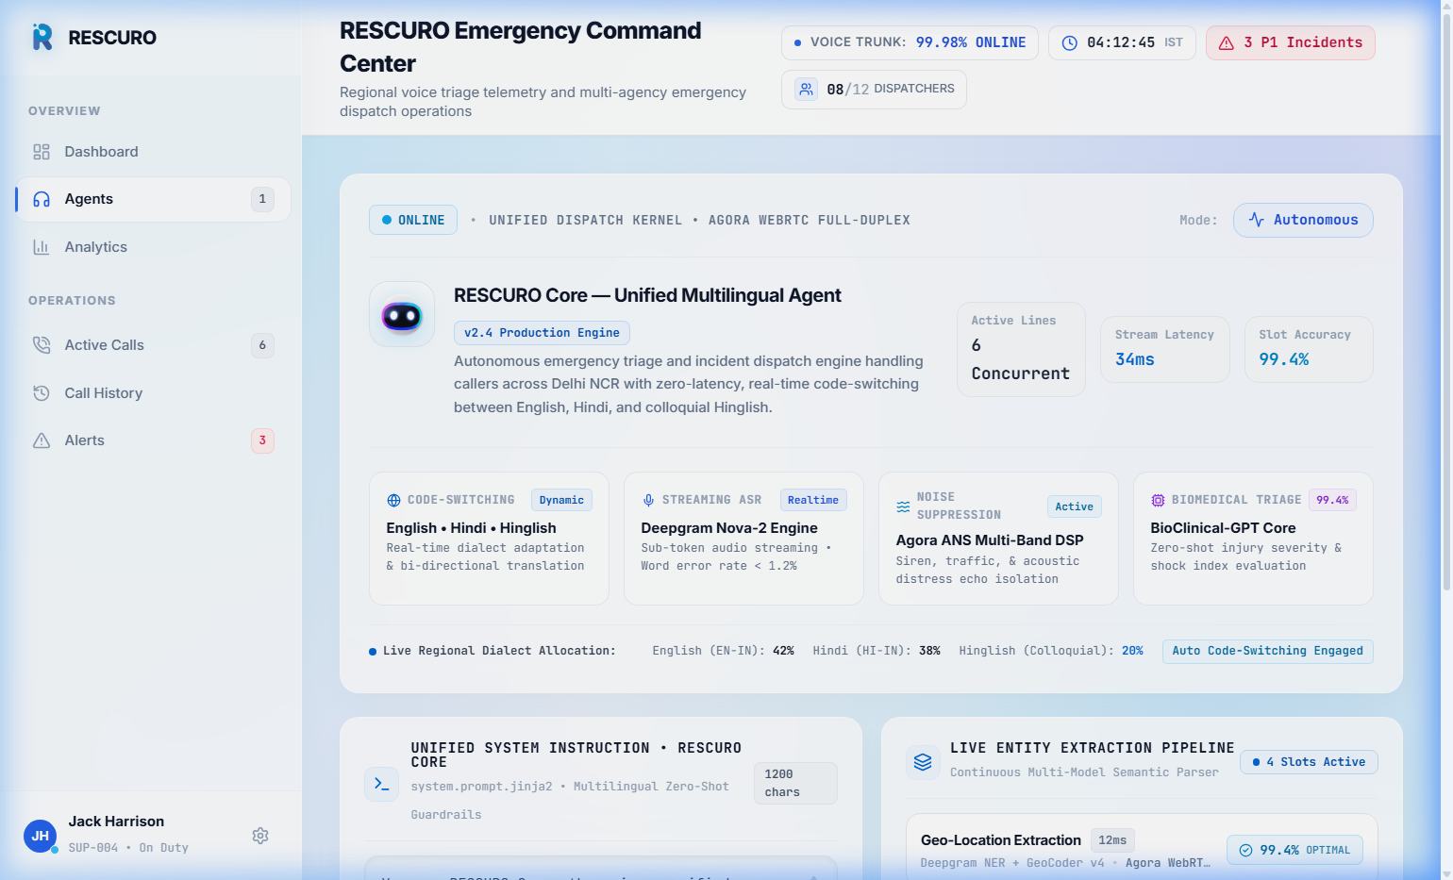The width and height of the screenshot is (1453, 880).
Task: Click the Agents headset icon
Action: coord(42,199)
